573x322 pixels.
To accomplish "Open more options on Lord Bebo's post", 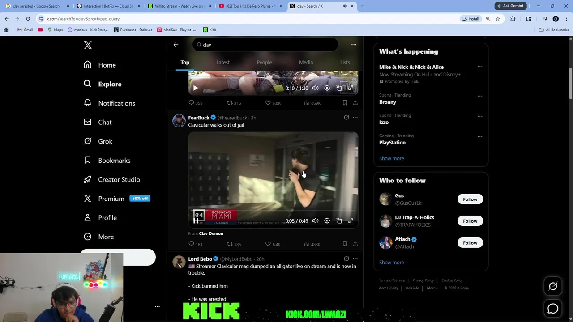I will (355, 258).
